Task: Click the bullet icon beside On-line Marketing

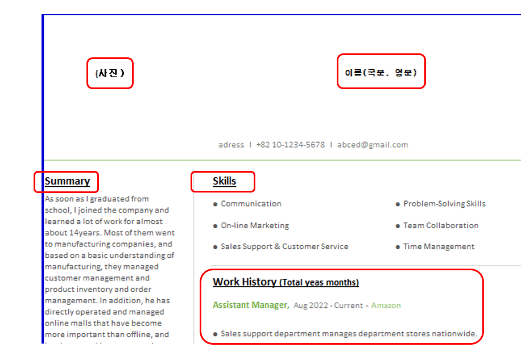Action: click(215, 225)
